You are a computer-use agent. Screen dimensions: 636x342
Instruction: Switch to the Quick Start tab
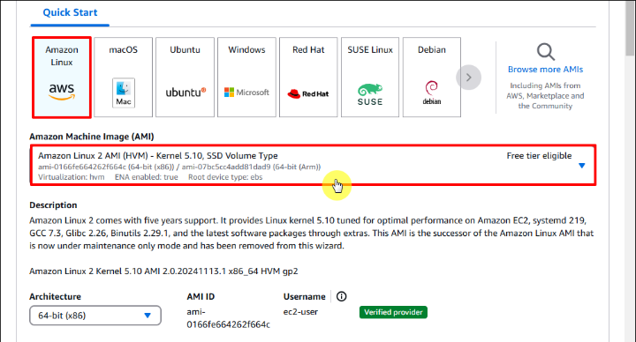click(x=70, y=12)
